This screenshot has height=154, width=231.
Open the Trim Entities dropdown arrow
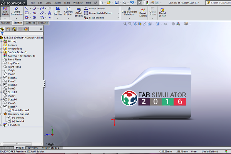coord(58,18)
